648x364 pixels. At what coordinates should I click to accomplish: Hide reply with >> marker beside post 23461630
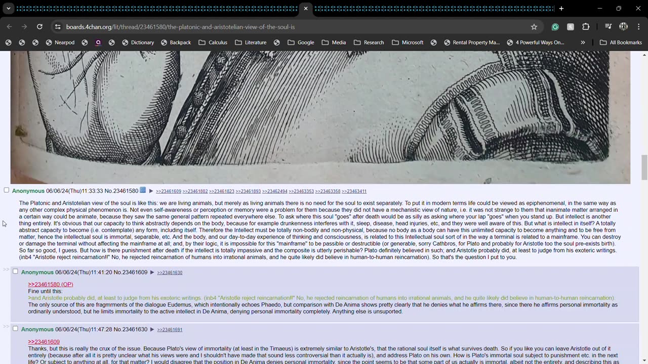[6, 327]
